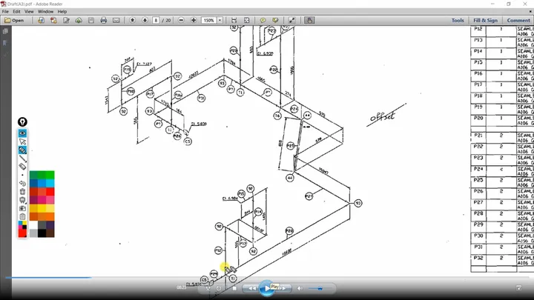Select the hand pan tool
The image size is (534, 300).
click(309, 21)
